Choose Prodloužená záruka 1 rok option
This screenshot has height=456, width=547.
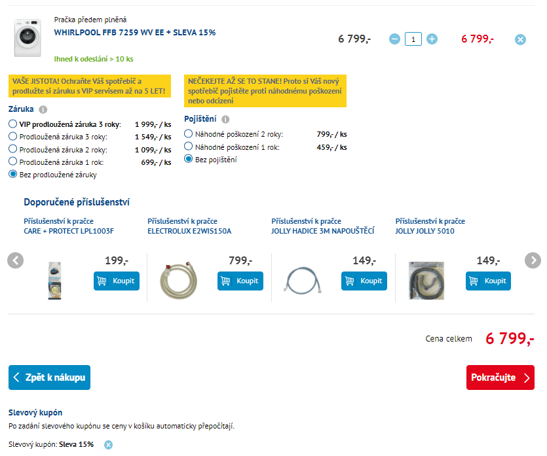point(13,162)
